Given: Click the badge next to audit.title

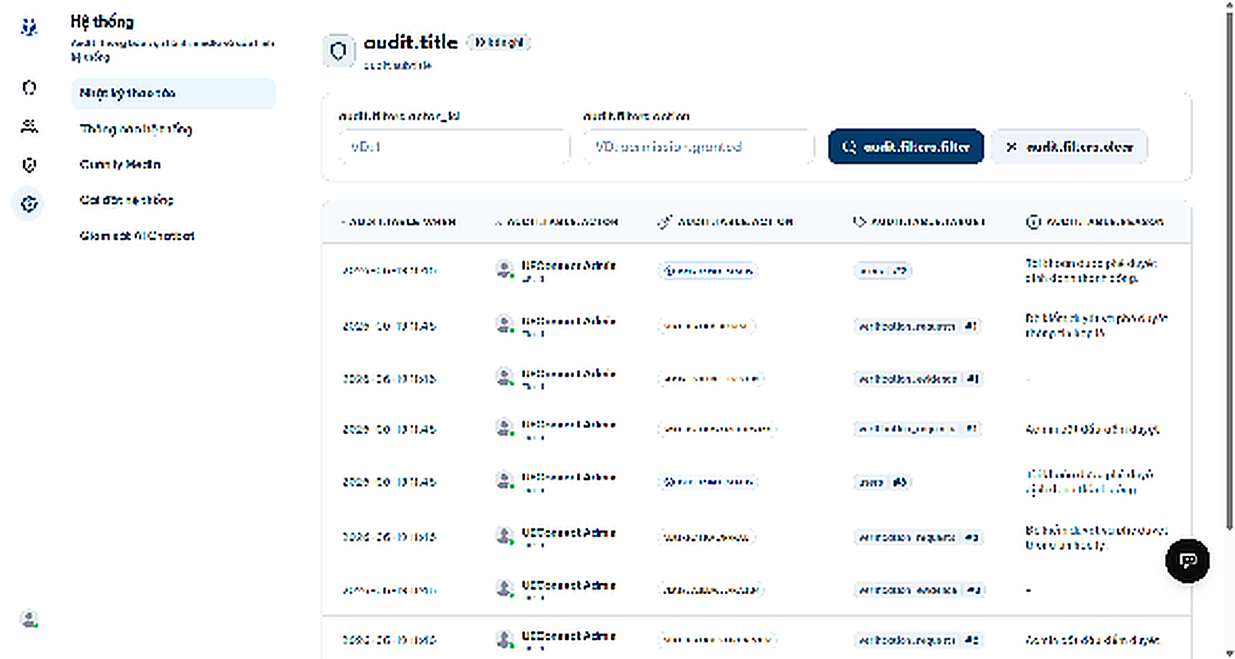Looking at the screenshot, I should [499, 42].
